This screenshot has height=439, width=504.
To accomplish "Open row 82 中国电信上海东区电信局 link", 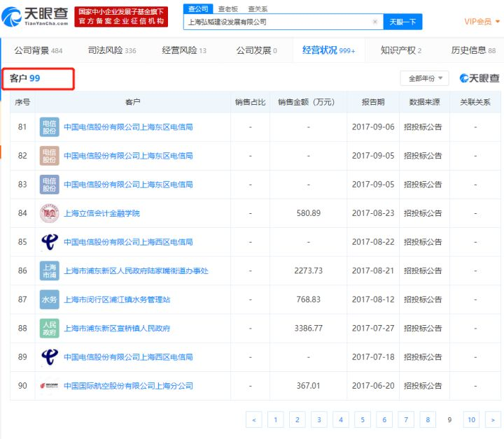I will point(128,156).
